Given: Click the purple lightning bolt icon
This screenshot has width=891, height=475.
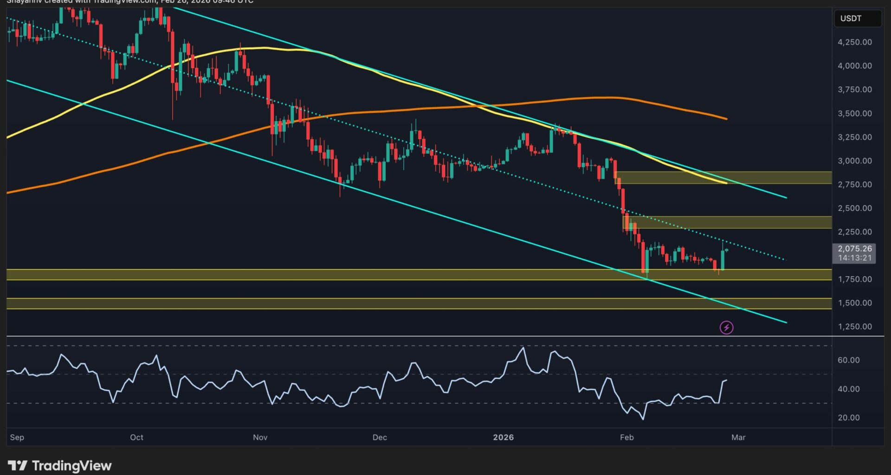Looking at the screenshot, I should (x=726, y=328).
